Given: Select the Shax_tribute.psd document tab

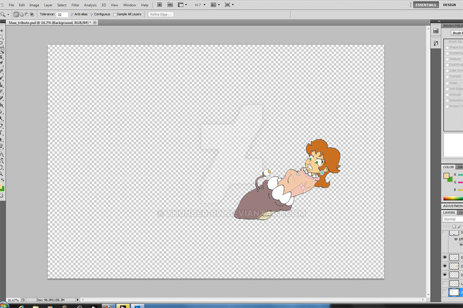Looking at the screenshot, I should [x=49, y=23].
